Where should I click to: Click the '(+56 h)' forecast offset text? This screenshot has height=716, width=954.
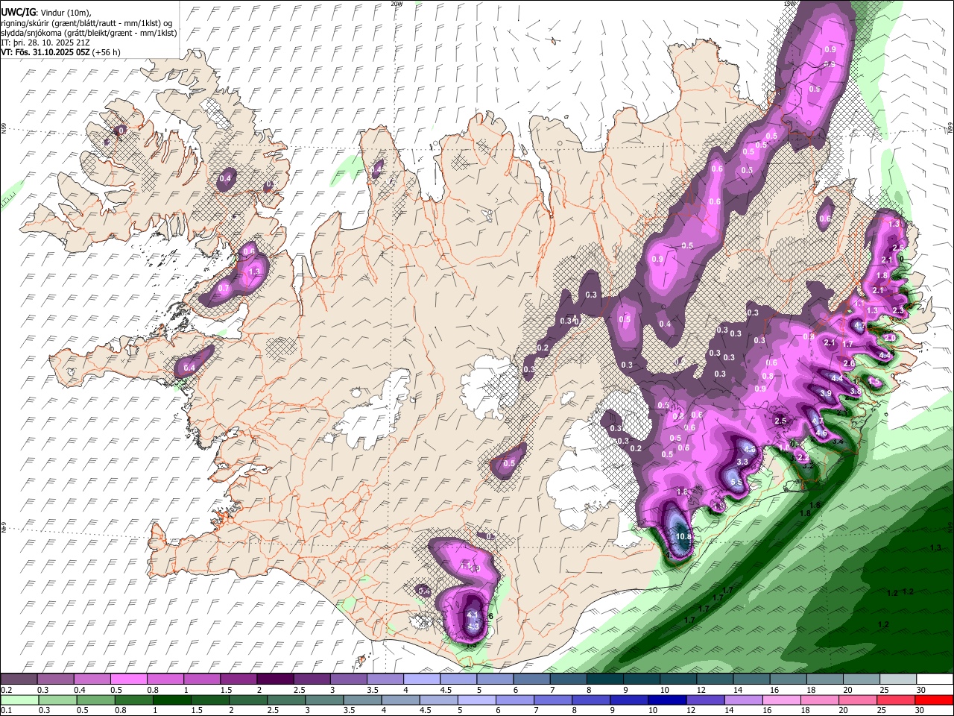(107, 52)
